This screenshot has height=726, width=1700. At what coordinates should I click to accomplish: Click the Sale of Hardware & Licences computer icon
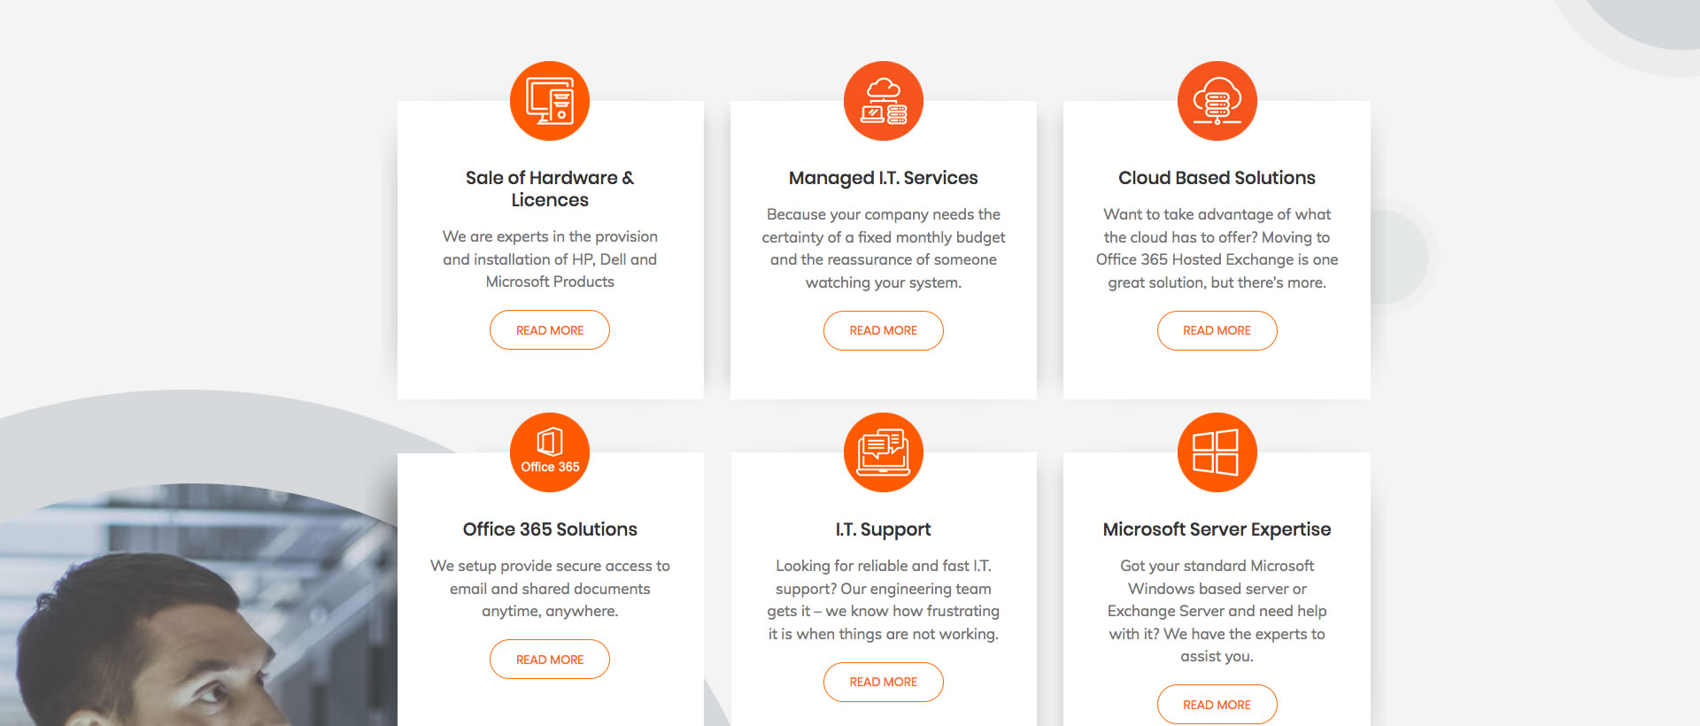[550, 101]
